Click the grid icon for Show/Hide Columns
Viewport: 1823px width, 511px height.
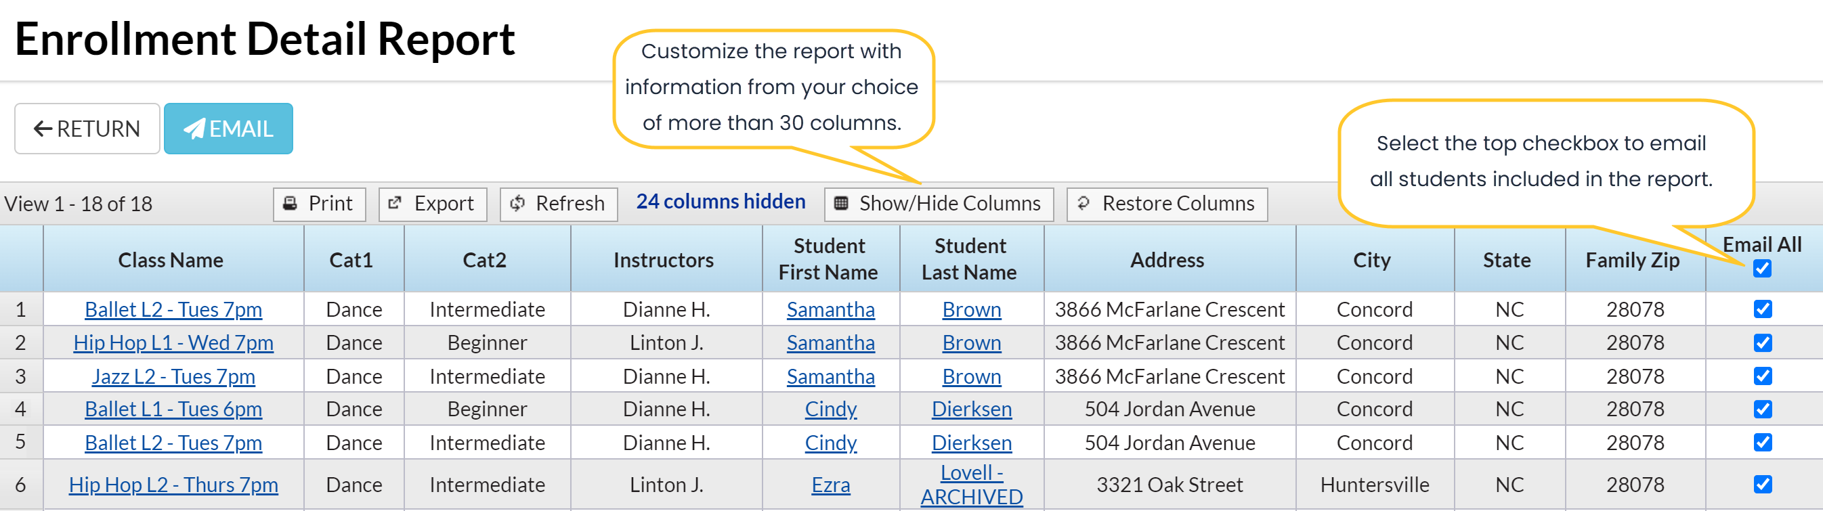point(840,204)
